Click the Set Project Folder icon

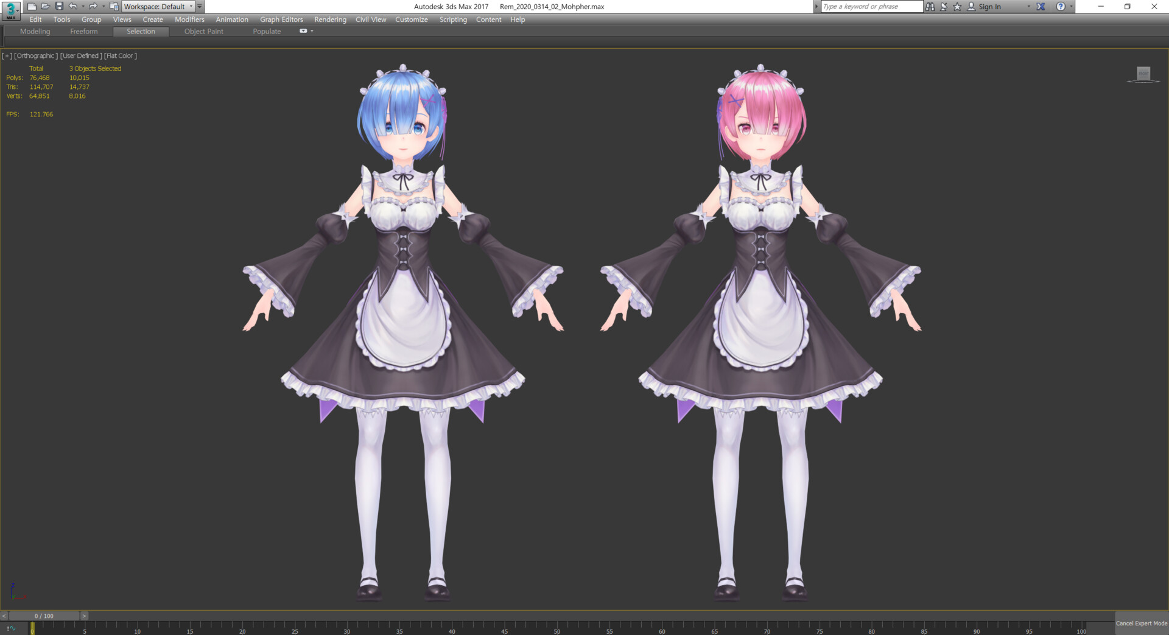click(114, 6)
